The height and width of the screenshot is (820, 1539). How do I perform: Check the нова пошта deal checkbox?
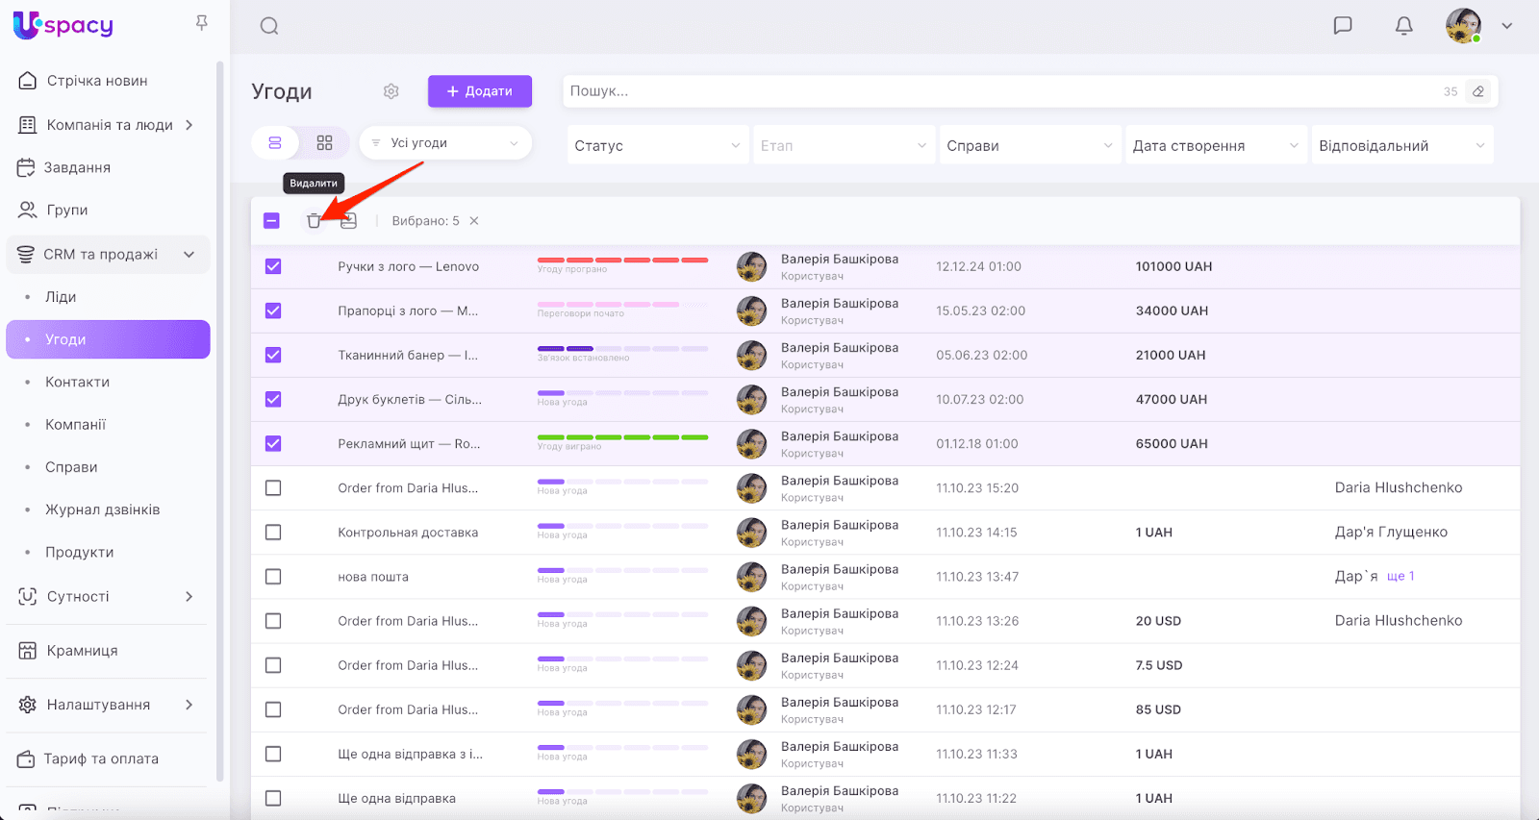pos(273,577)
